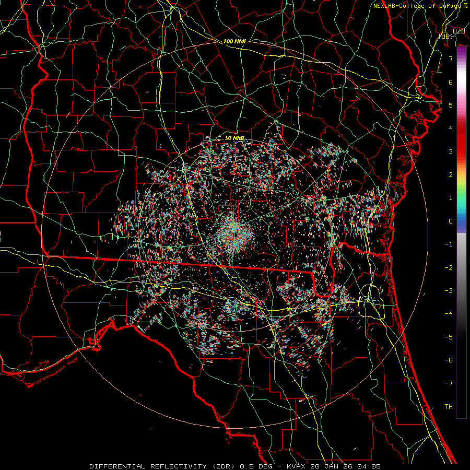Click the "NEXLAB-College of DuPage" credit text

[417, 6]
